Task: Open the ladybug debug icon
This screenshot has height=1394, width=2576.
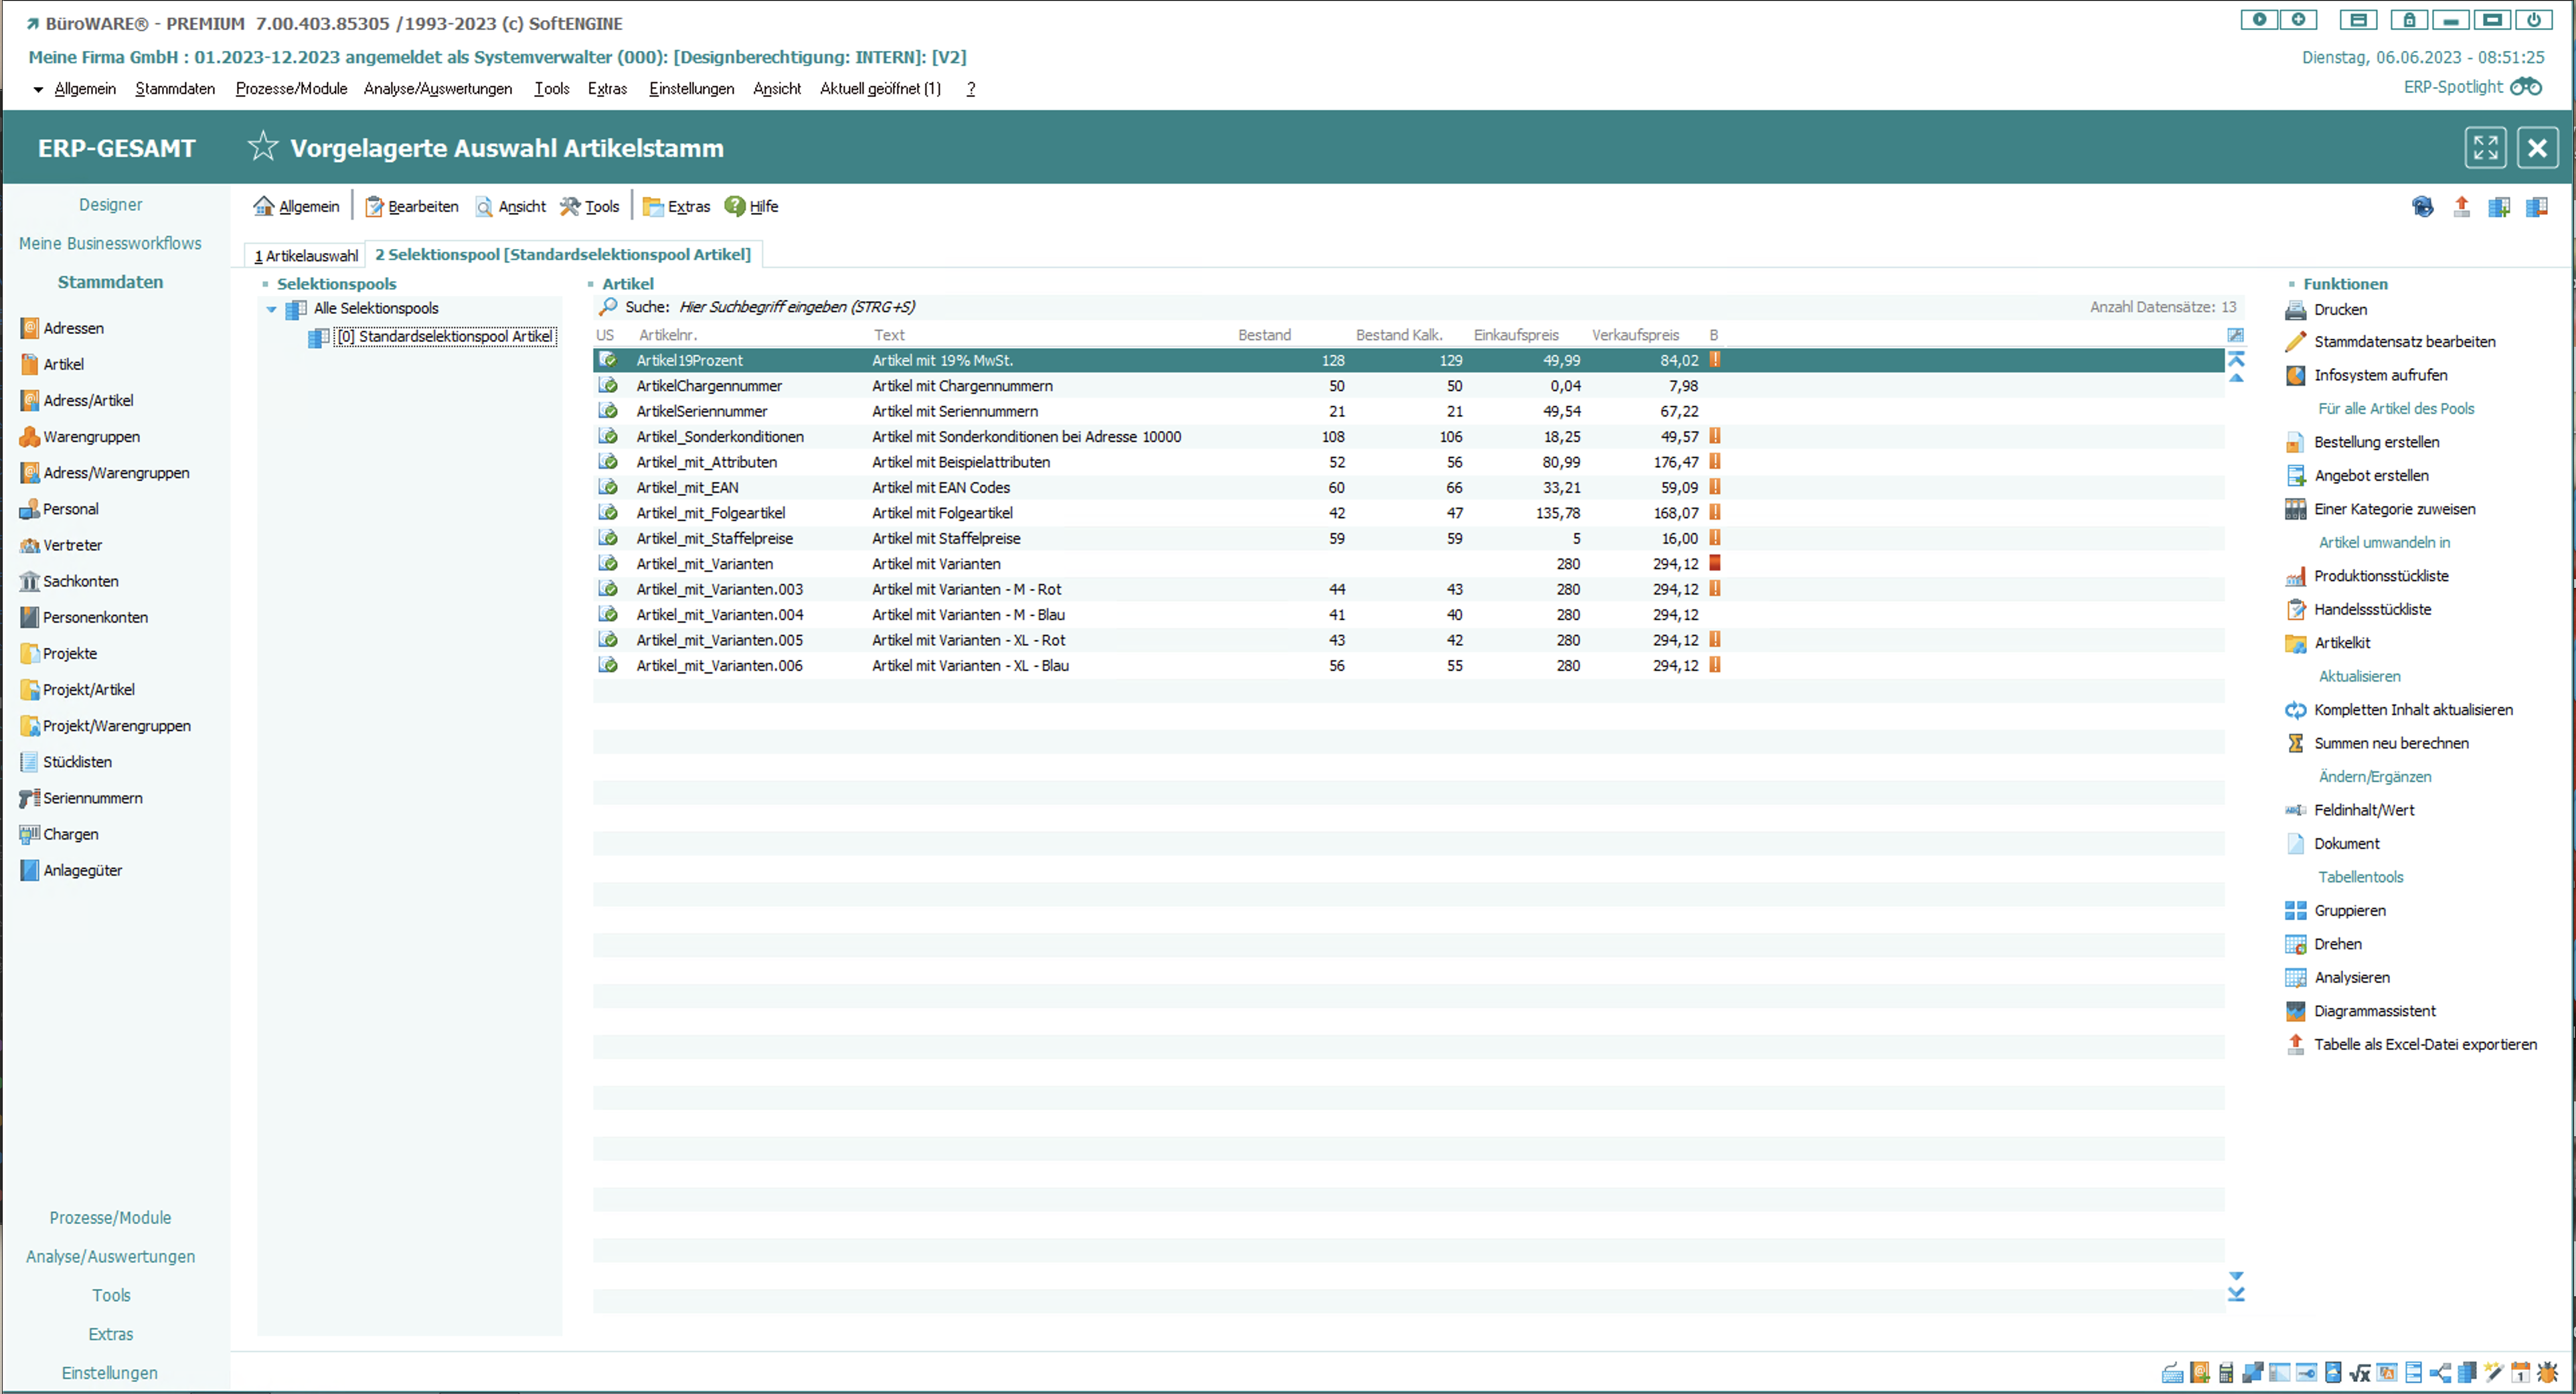Action: [x=2547, y=1373]
